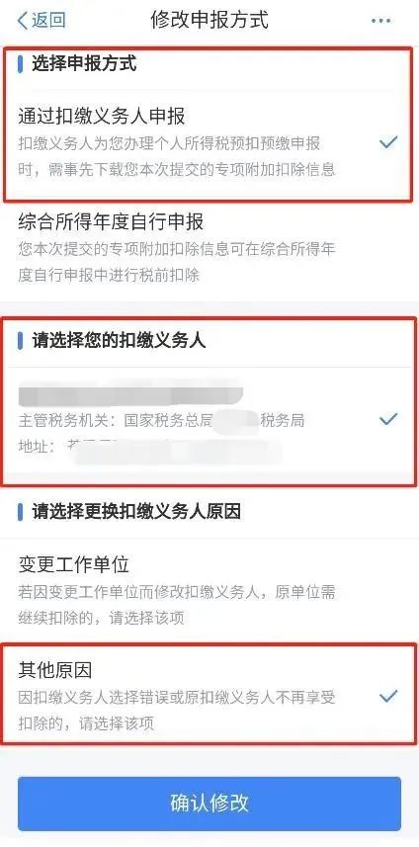
Task: Tap blue bar marker before 选择申报方式
Action: point(20,63)
